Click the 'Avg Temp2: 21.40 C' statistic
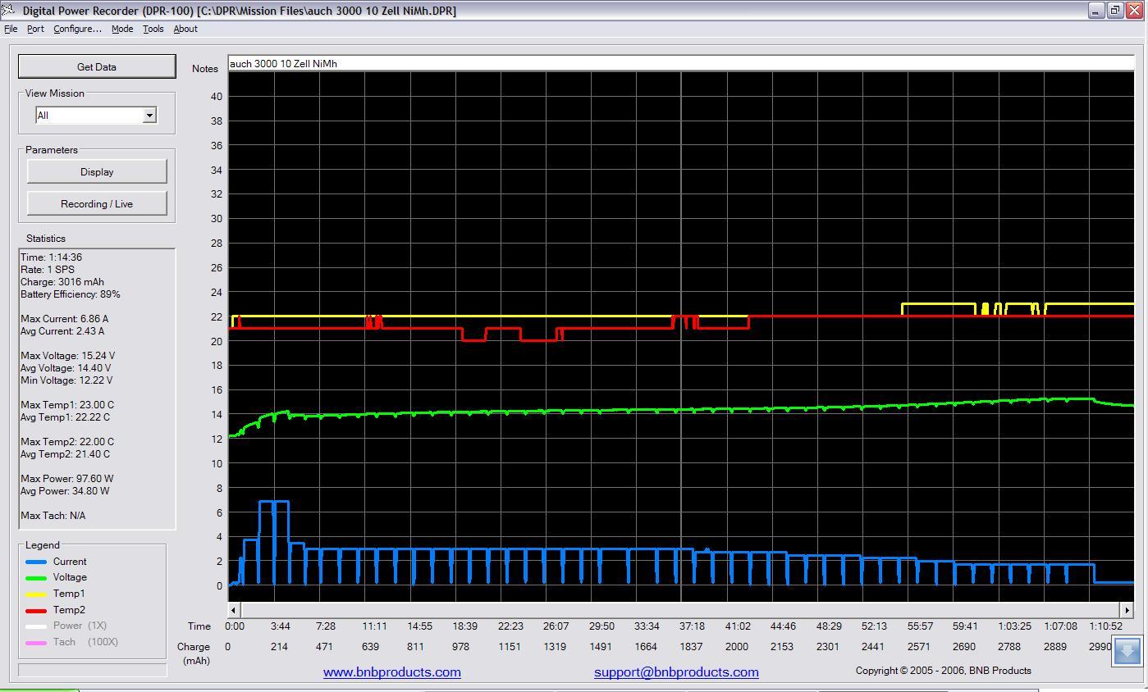Image resolution: width=1148 pixels, height=692 pixels. [66, 454]
